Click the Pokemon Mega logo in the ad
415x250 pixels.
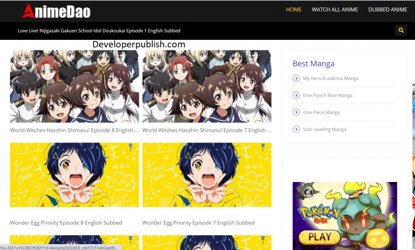pos(319,213)
